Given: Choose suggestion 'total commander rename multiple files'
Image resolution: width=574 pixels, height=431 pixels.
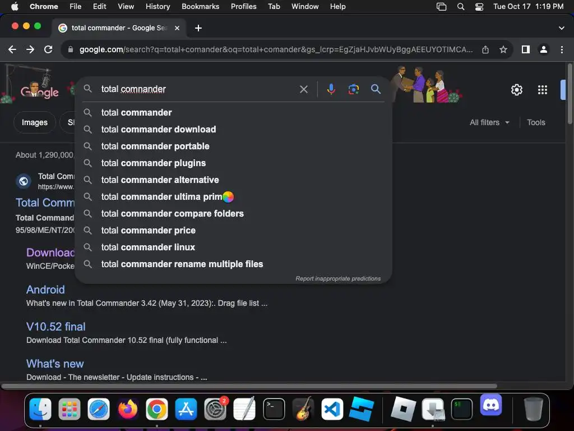Looking at the screenshot, I should [x=233, y=264].
